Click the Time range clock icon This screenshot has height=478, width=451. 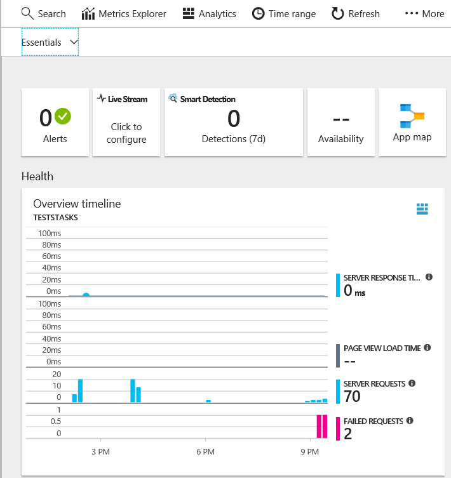259,13
